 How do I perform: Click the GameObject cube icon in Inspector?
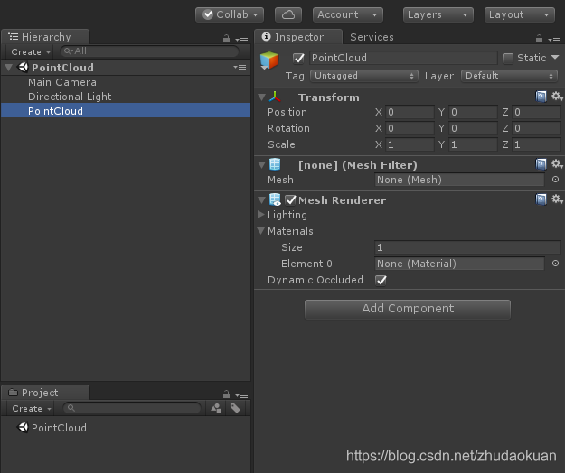point(269,60)
